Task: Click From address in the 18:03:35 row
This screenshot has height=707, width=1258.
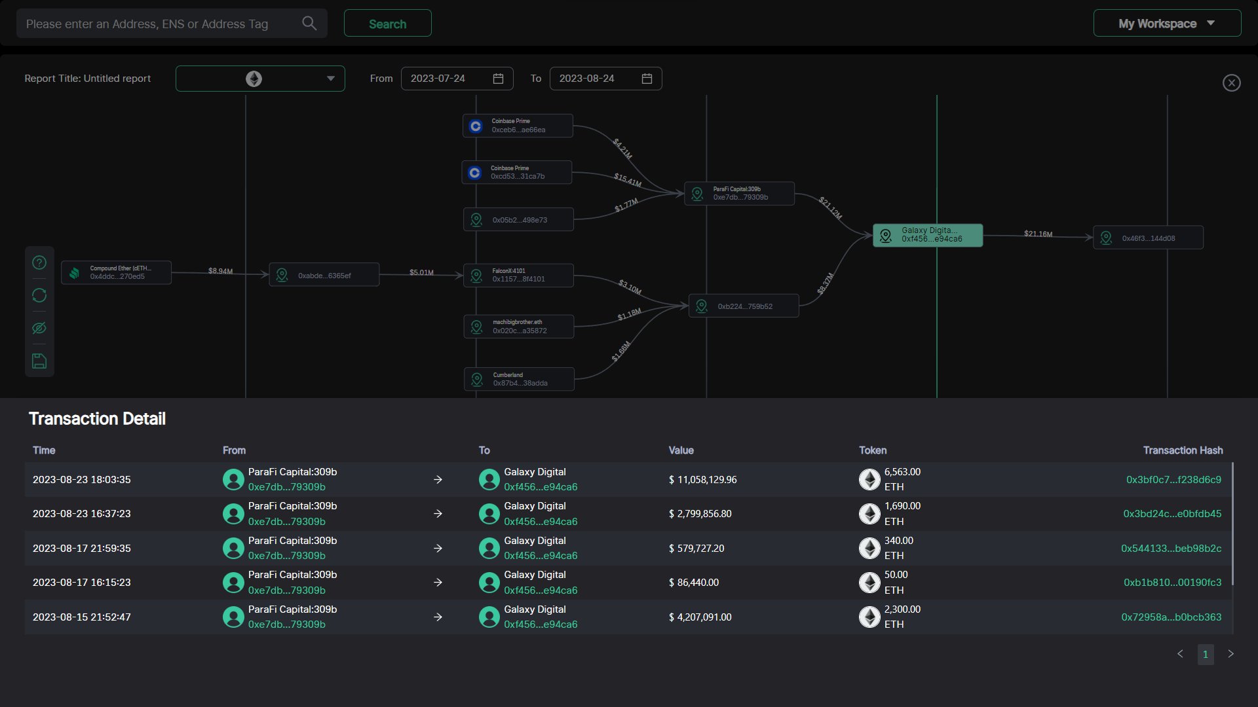Action: pos(286,487)
